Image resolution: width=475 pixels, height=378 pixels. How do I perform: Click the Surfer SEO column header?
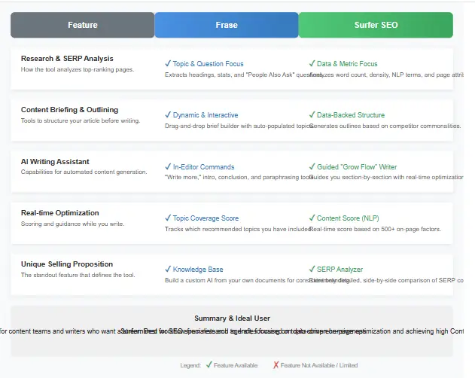point(376,25)
